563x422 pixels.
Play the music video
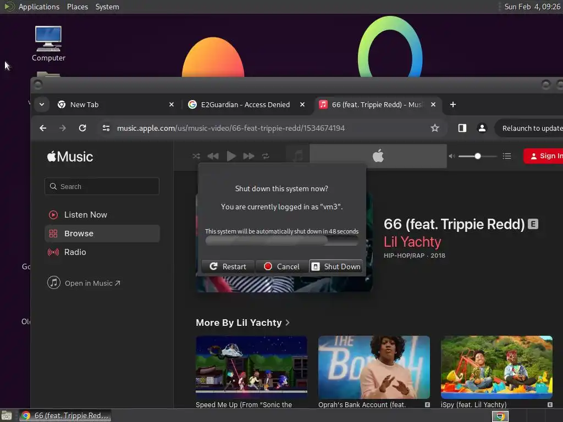231,156
